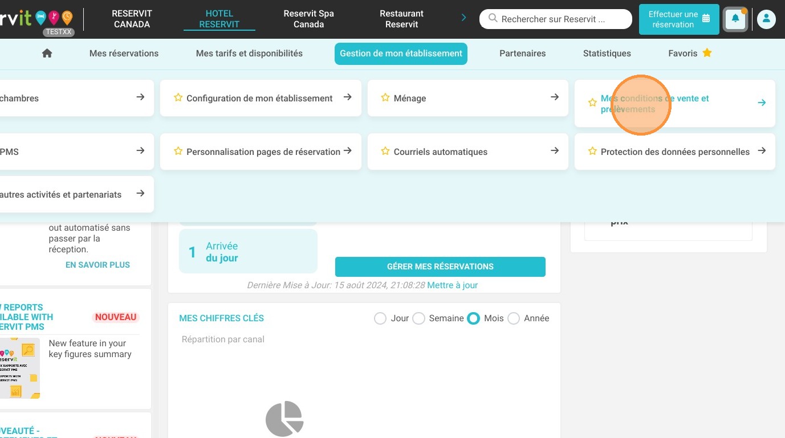Viewport: 785px width, 438px height.
Task: Open Mes conditions de vente et prélèvements
Action: pos(674,103)
